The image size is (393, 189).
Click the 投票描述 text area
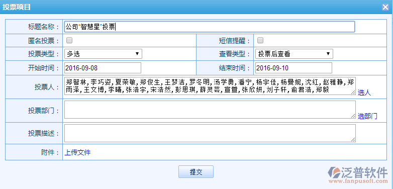pos(210,133)
